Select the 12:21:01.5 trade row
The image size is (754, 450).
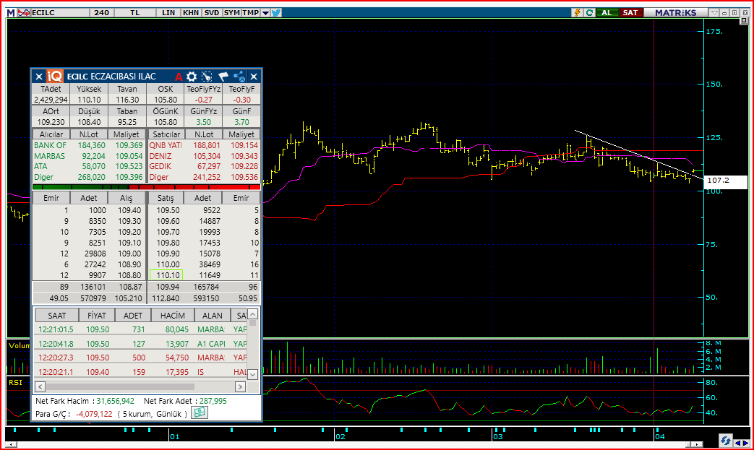(x=141, y=329)
